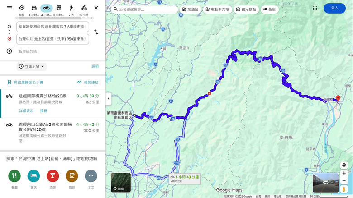Filter attractions 觀光景點 chip
The image size is (353, 198).
(246, 9)
